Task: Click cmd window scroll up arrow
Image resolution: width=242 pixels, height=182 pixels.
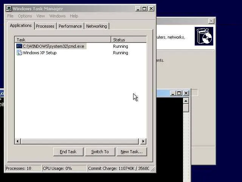Action: click(186, 101)
